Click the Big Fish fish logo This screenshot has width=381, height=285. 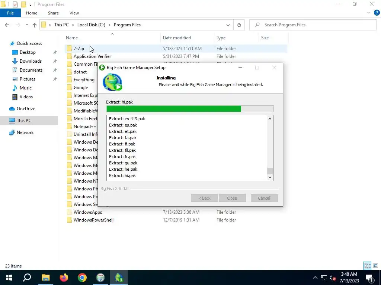(x=112, y=82)
